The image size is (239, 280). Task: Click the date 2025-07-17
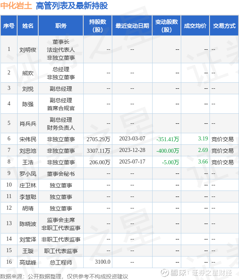pyautogui.click(x=132, y=161)
